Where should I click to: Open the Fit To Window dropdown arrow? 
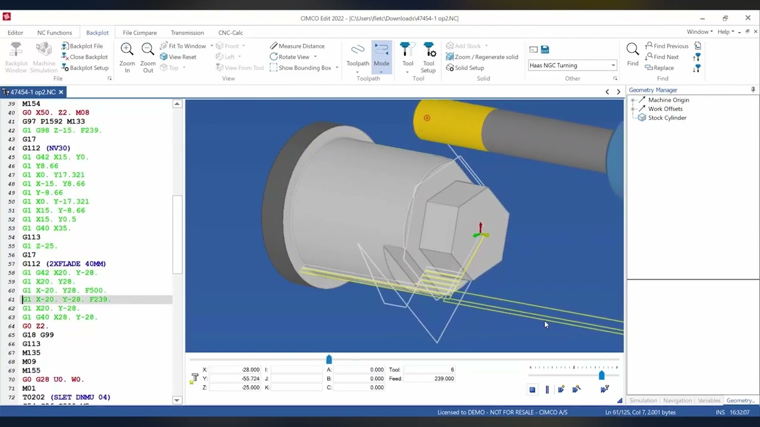point(211,46)
